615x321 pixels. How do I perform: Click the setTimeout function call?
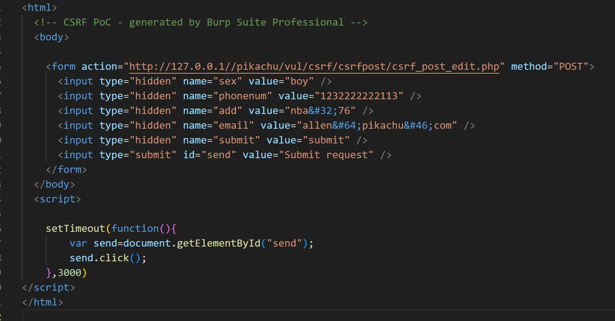[76, 229]
